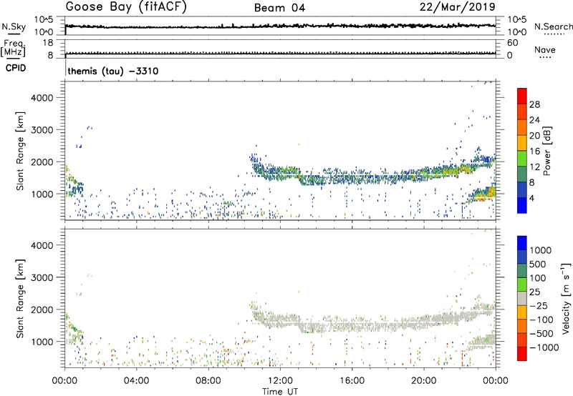Click the '1000' Velocity colorbar value
Image resolution: width=573 pixels, height=396 pixels.
(541, 250)
